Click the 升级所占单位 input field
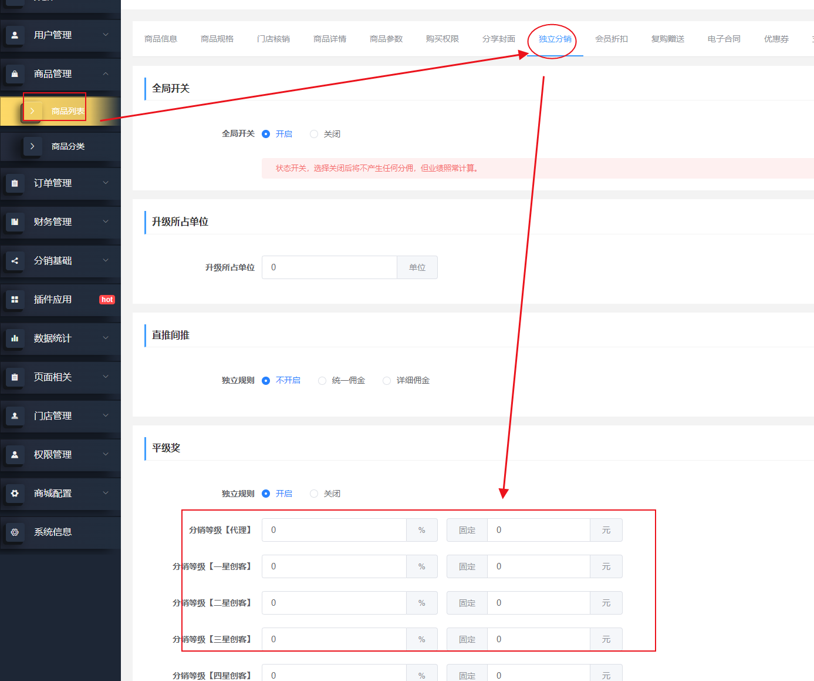This screenshot has height=681, width=814. coord(329,267)
